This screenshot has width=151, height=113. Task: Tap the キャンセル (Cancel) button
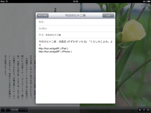tap(43, 16)
